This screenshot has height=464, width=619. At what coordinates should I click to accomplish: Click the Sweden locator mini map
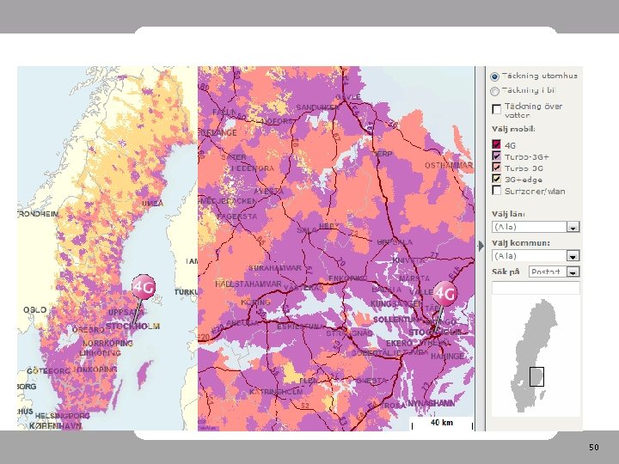pos(536,357)
